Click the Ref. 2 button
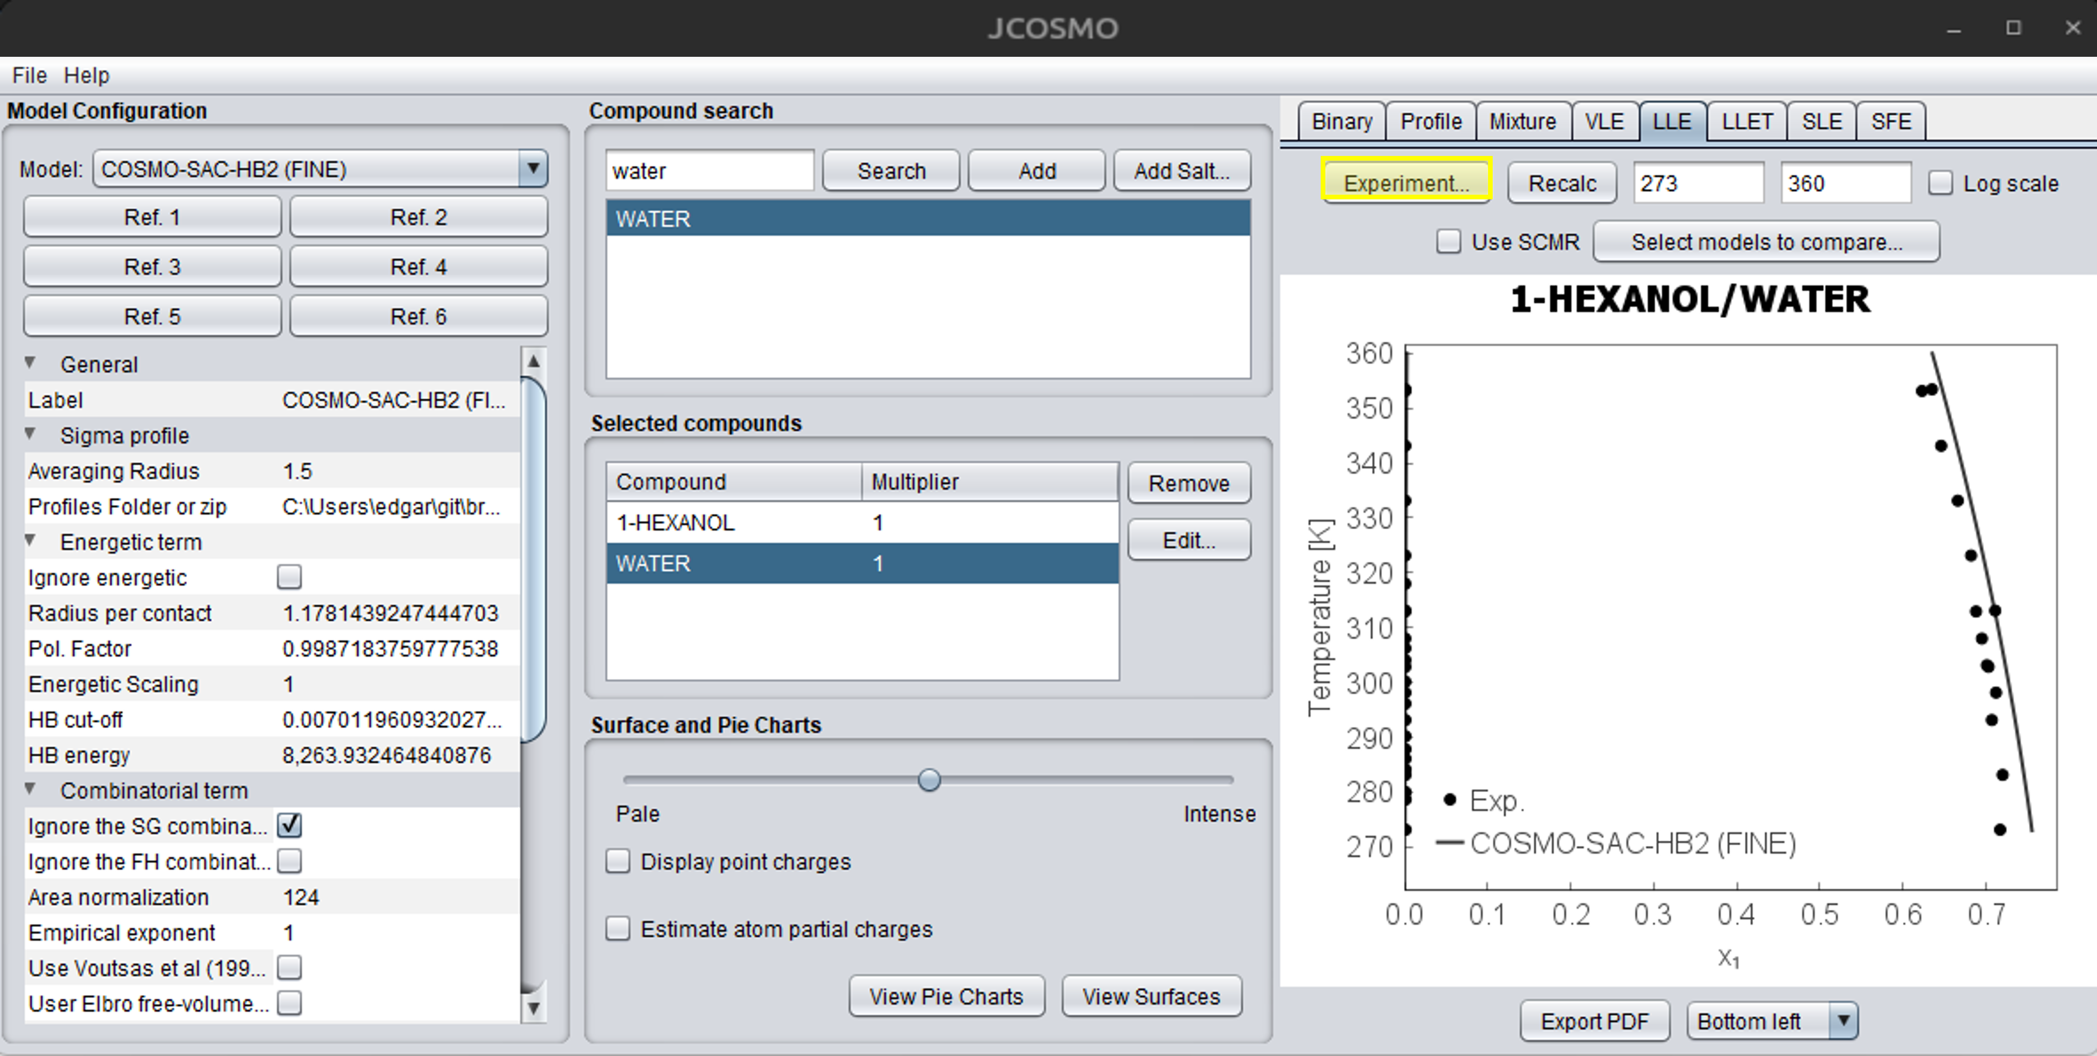This screenshot has width=2097, height=1056. [x=418, y=217]
